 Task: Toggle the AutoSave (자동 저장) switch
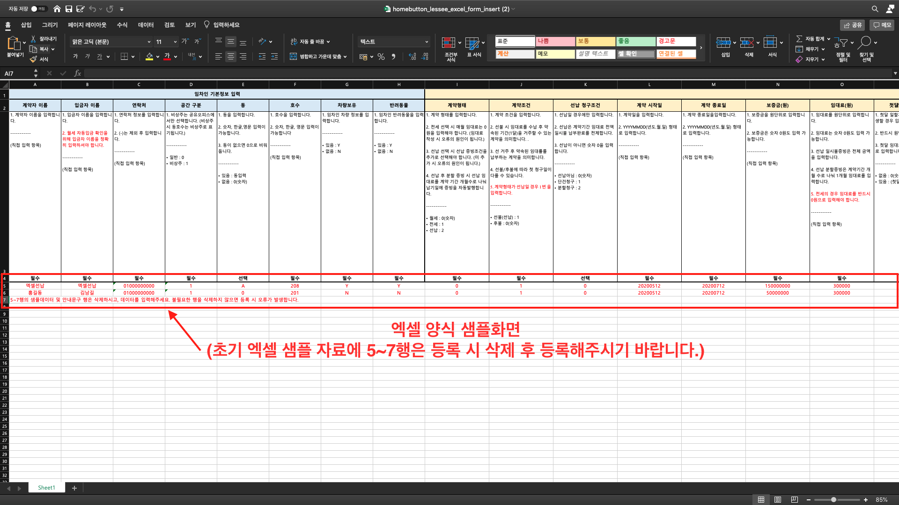point(38,9)
